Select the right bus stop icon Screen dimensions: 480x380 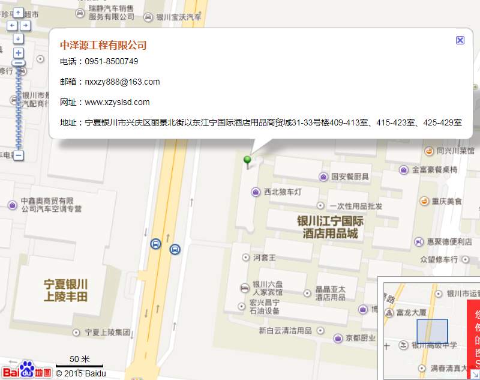click(x=175, y=249)
